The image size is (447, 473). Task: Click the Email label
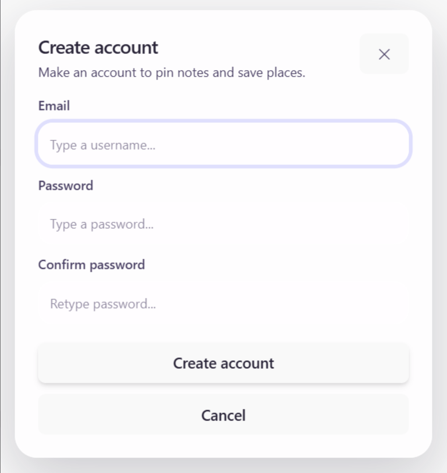54,106
